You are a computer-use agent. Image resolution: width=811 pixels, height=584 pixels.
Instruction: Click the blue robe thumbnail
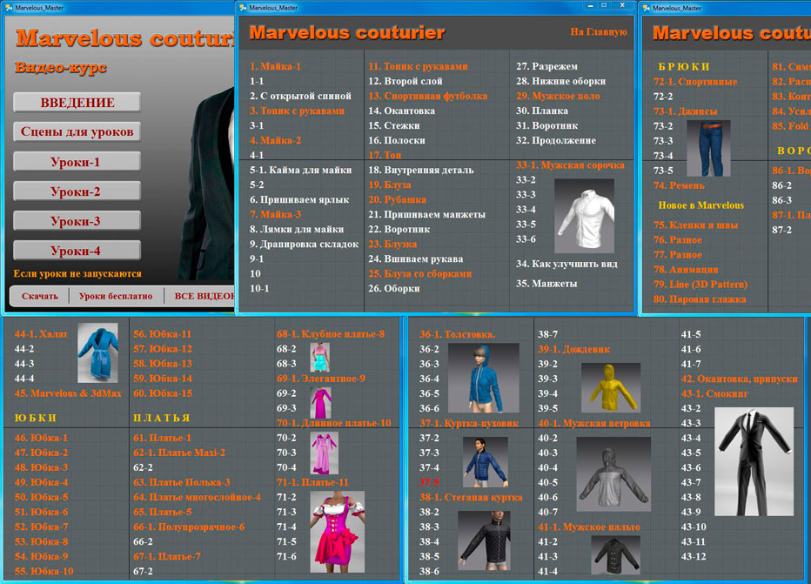[97, 352]
